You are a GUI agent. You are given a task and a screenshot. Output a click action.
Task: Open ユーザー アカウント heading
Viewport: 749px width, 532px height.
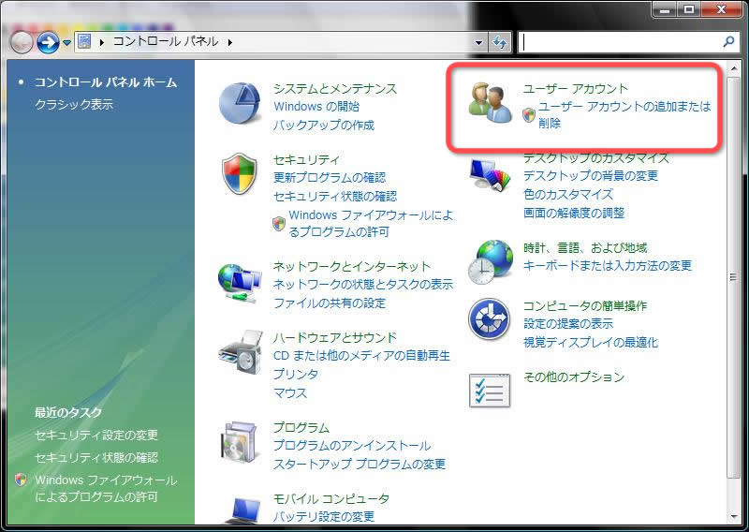[x=575, y=89]
